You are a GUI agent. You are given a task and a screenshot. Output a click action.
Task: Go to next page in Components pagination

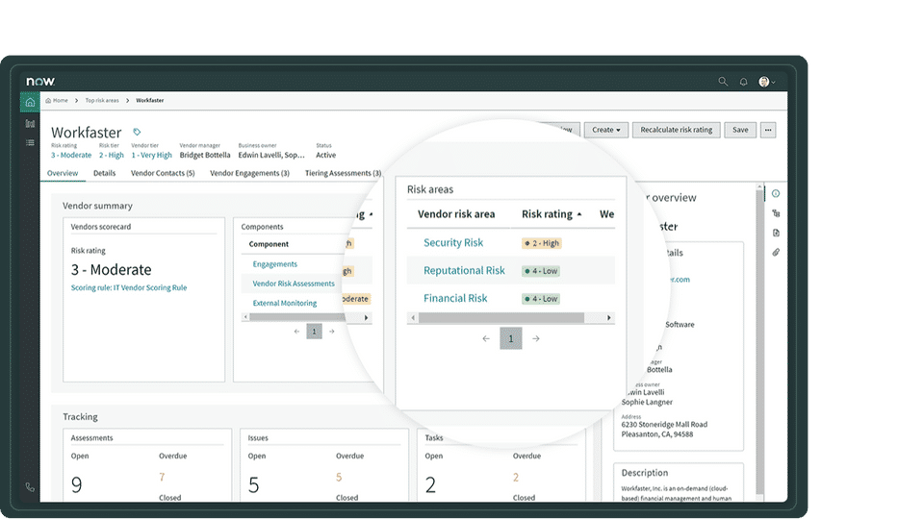332,332
